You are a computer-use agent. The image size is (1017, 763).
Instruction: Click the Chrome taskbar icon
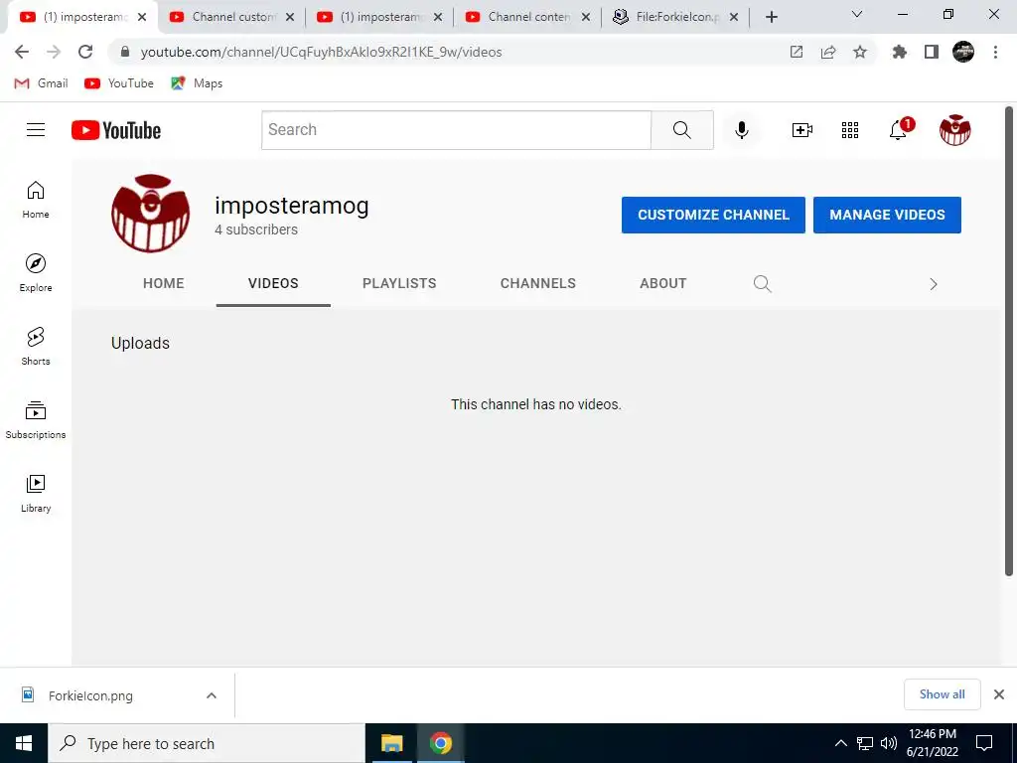(440, 743)
